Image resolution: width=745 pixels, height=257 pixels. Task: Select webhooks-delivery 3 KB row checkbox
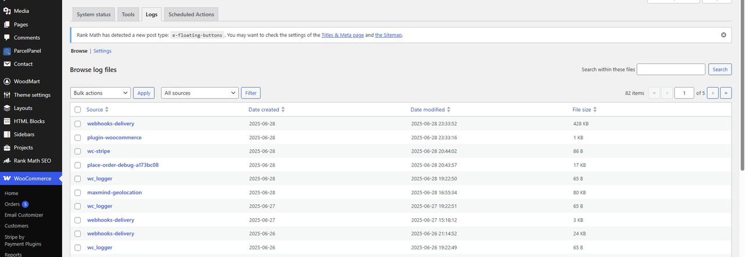coord(78,220)
